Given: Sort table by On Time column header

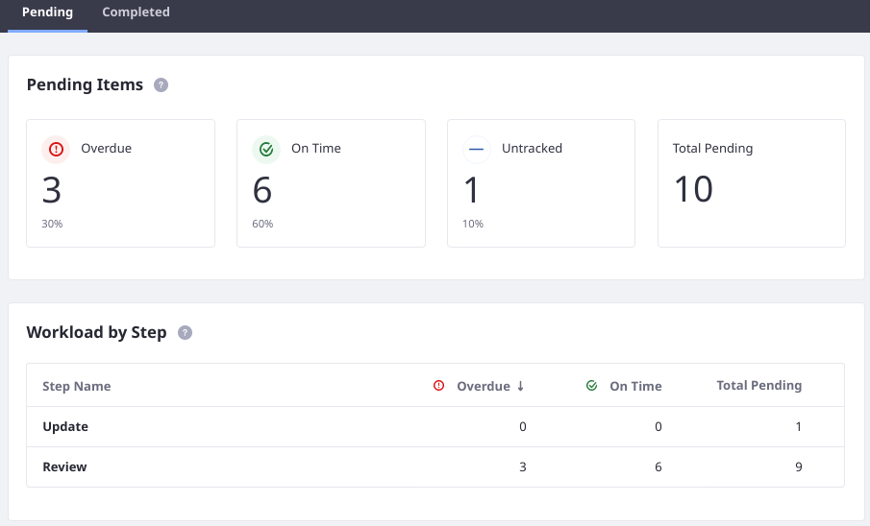Looking at the screenshot, I should tap(635, 386).
